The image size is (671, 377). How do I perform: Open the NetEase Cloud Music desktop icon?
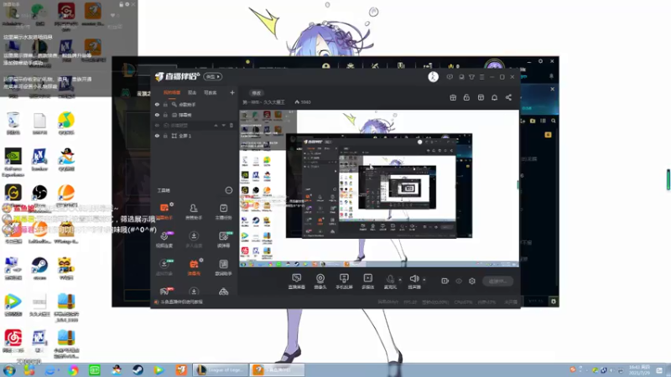click(13, 341)
